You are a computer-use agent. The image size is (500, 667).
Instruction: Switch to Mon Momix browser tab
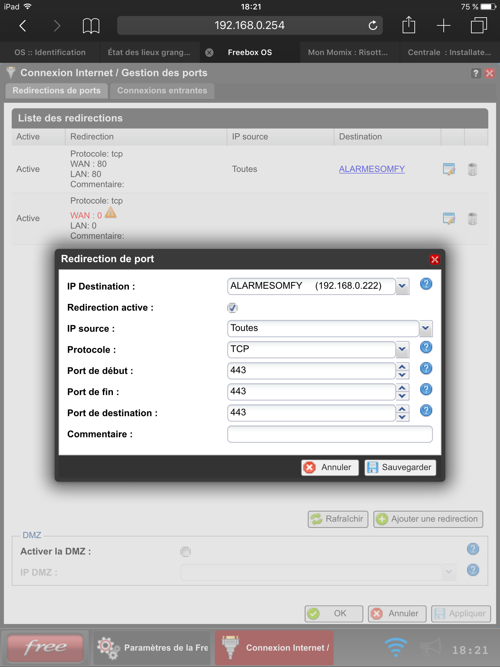point(348,52)
